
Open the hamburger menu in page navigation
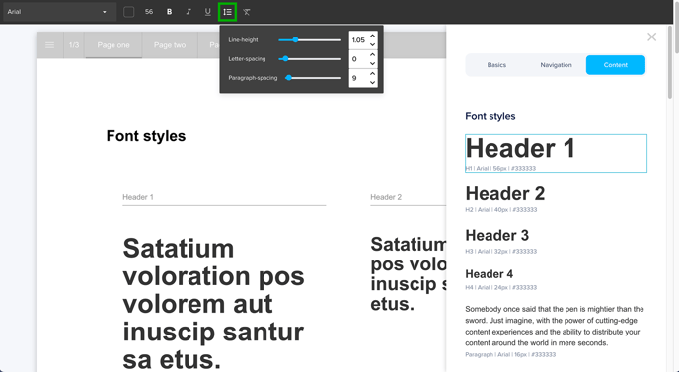(49, 45)
